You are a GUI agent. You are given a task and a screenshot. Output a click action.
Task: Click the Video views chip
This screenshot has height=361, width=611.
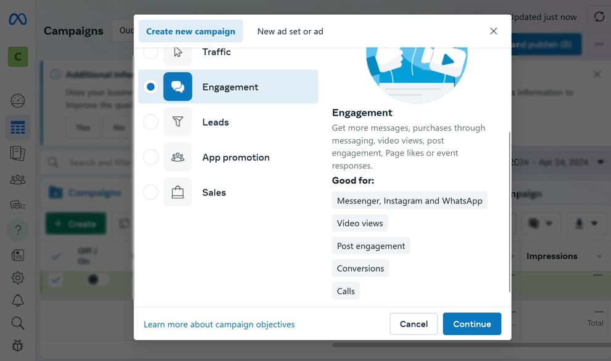pos(360,223)
